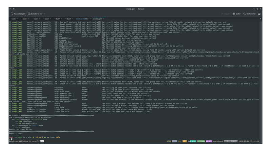This screenshot has height=154, width=271.
Task: Click the pin icon in title bar
Action: (x=14, y=9)
